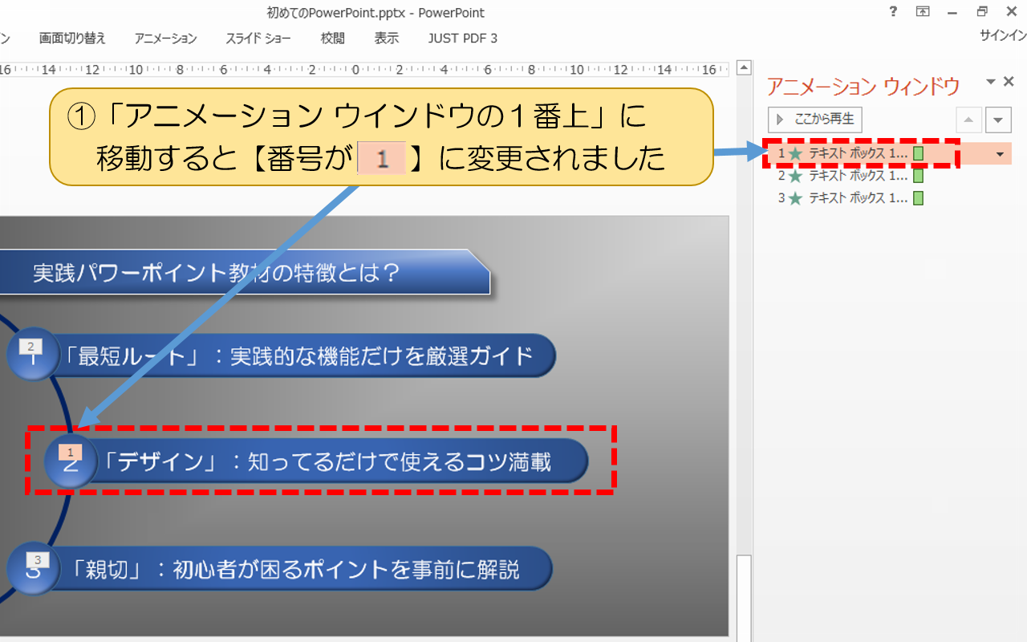Click star effect icon of animation item 1
Viewport: 1027px width, 642px height.
click(x=795, y=153)
